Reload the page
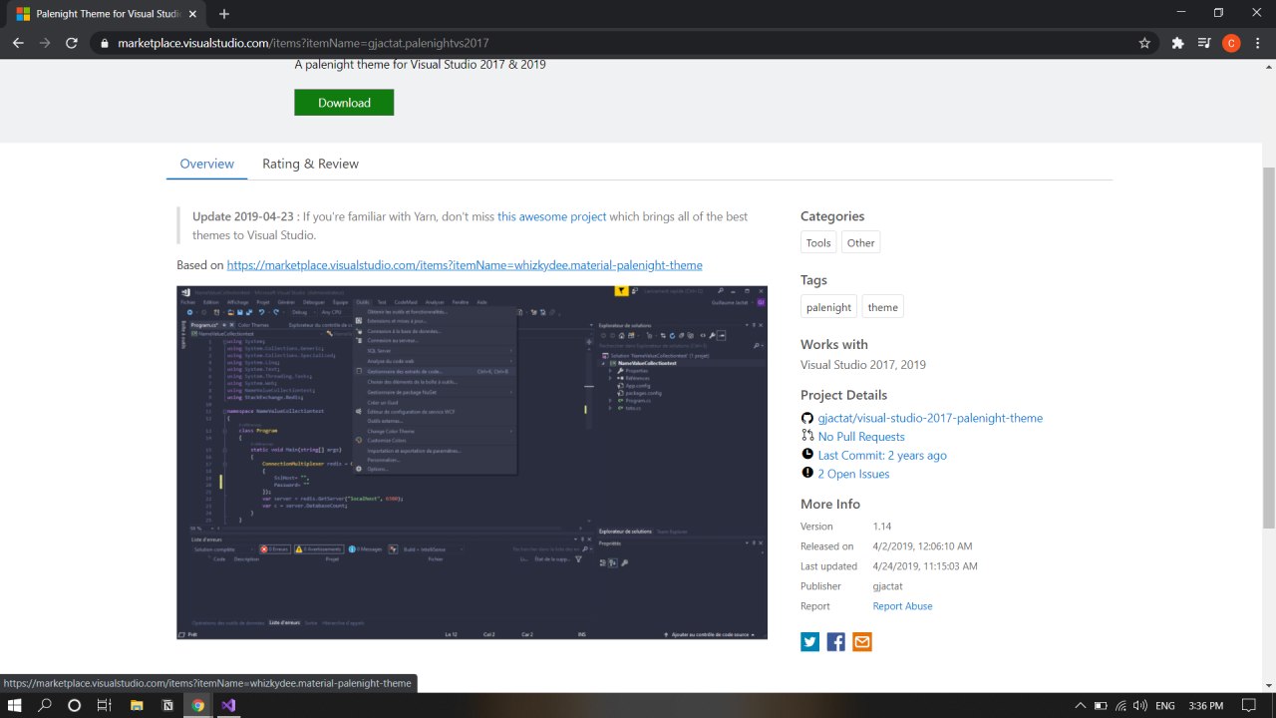The height and width of the screenshot is (718, 1276). pos(72,43)
